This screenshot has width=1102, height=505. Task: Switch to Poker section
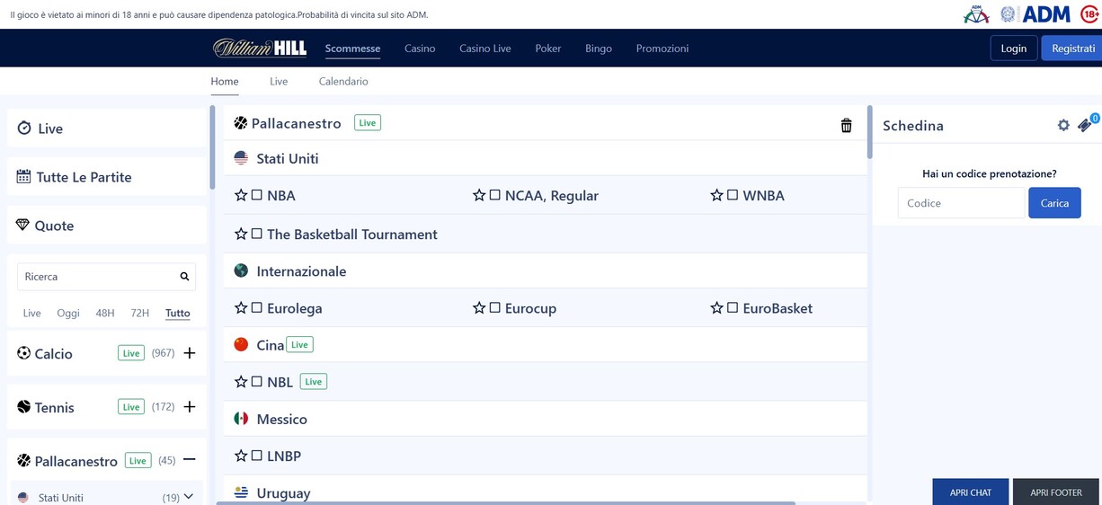point(548,49)
